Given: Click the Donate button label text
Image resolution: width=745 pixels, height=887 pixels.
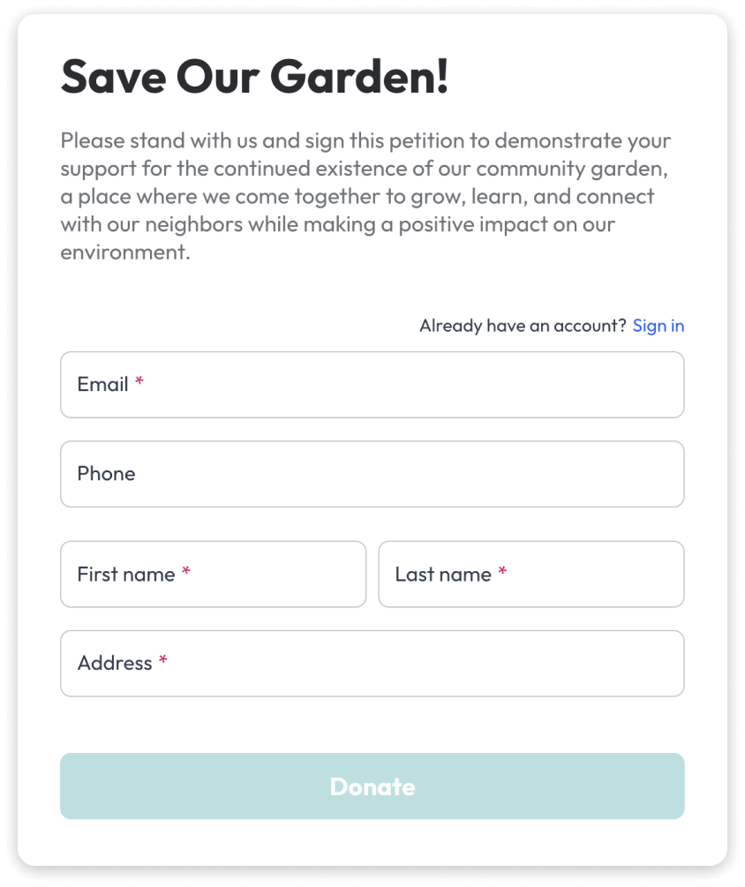Looking at the screenshot, I should click(372, 786).
